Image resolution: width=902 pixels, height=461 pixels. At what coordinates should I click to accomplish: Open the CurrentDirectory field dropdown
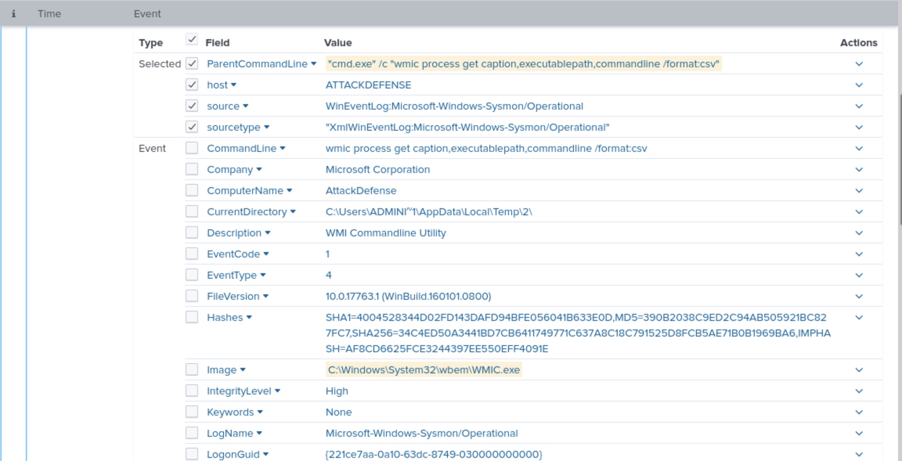pyautogui.click(x=293, y=212)
